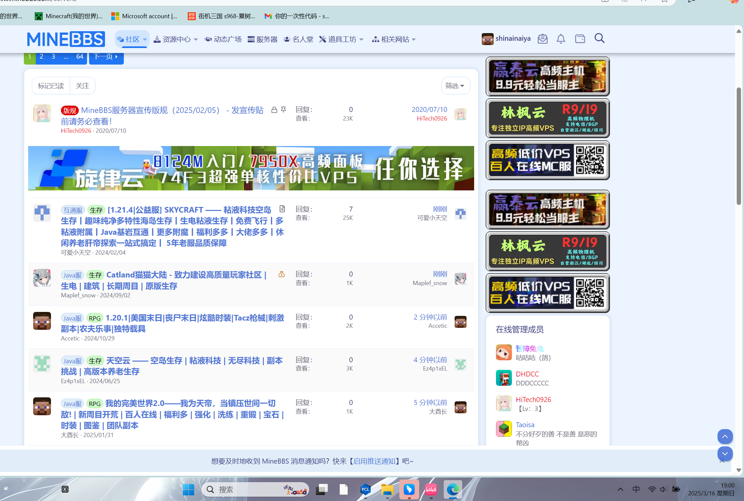The width and height of the screenshot is (744, 501).
Task: Open the 筛选 filter dropdown
Action: point(455,86)
